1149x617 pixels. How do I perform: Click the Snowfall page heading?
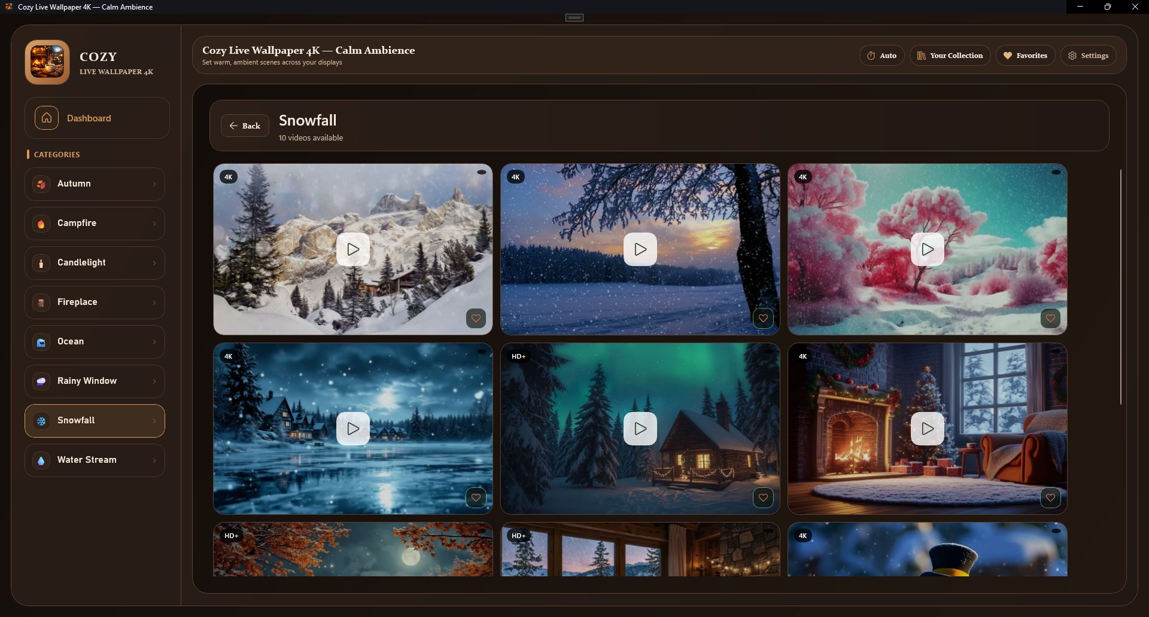click(x=308, y=120)
